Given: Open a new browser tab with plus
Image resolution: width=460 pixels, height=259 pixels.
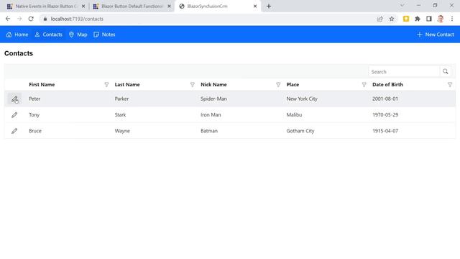Looking at the screenshot, I should 269,6.
